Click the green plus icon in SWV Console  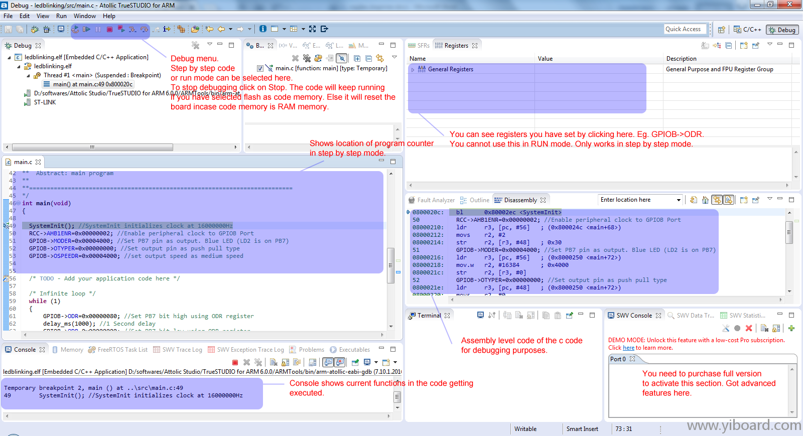(x=791, y=328)
